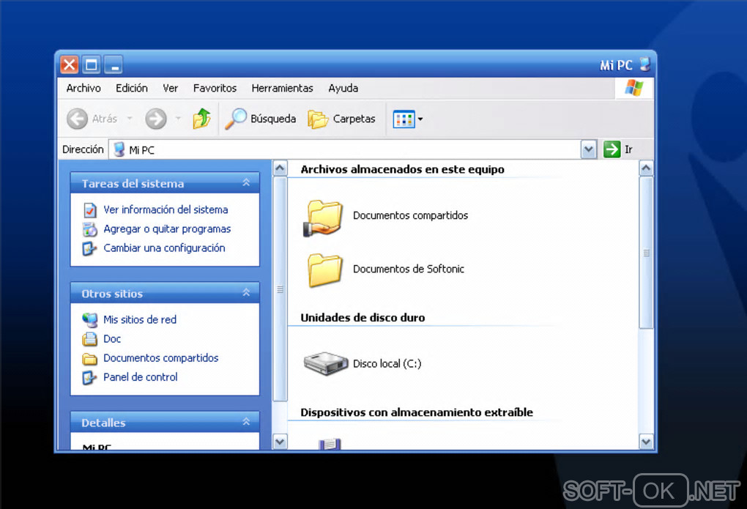Select the partially visible floppy drive icon
This screenshot has height=509, width=747.
coord(330,444)
